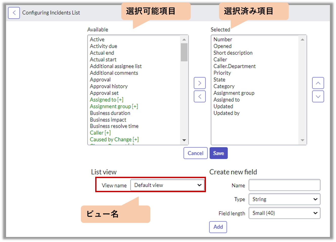This screenshot has height=242, width=336.
Task: Select Updated by in the Selected list
Action: pyautogui.click(x=226, y=113)
